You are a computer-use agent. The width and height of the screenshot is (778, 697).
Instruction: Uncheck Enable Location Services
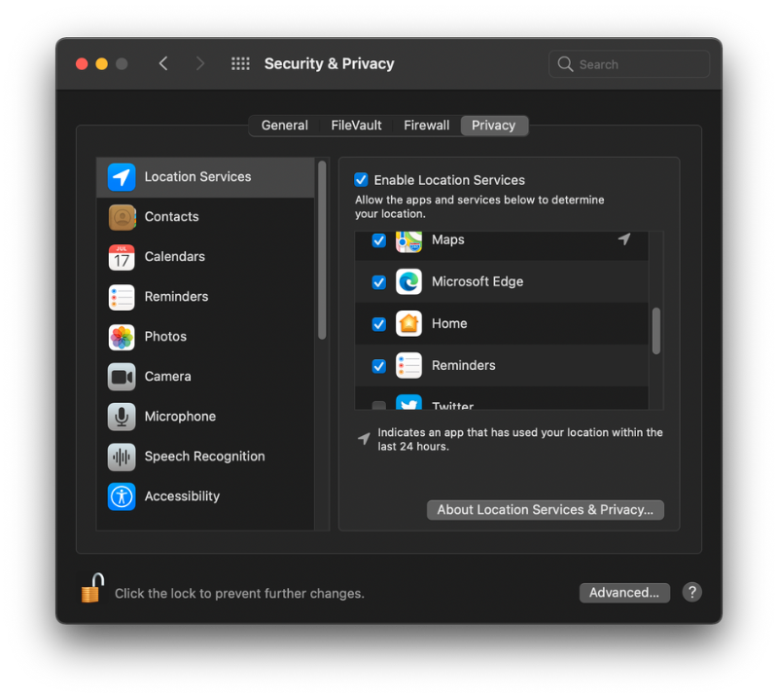(361, 179)
